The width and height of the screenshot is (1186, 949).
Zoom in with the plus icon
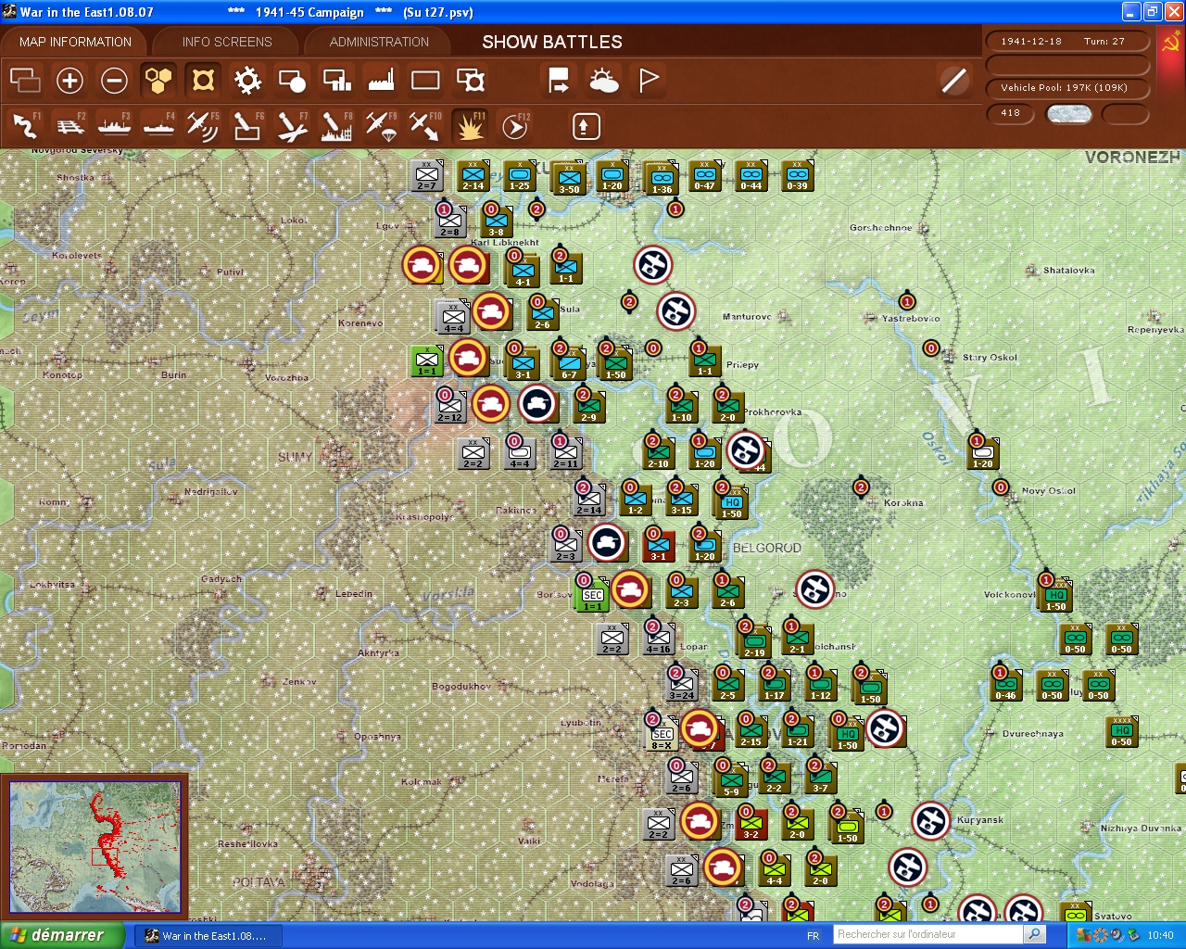pyautogui.click(x=69, y=81)
